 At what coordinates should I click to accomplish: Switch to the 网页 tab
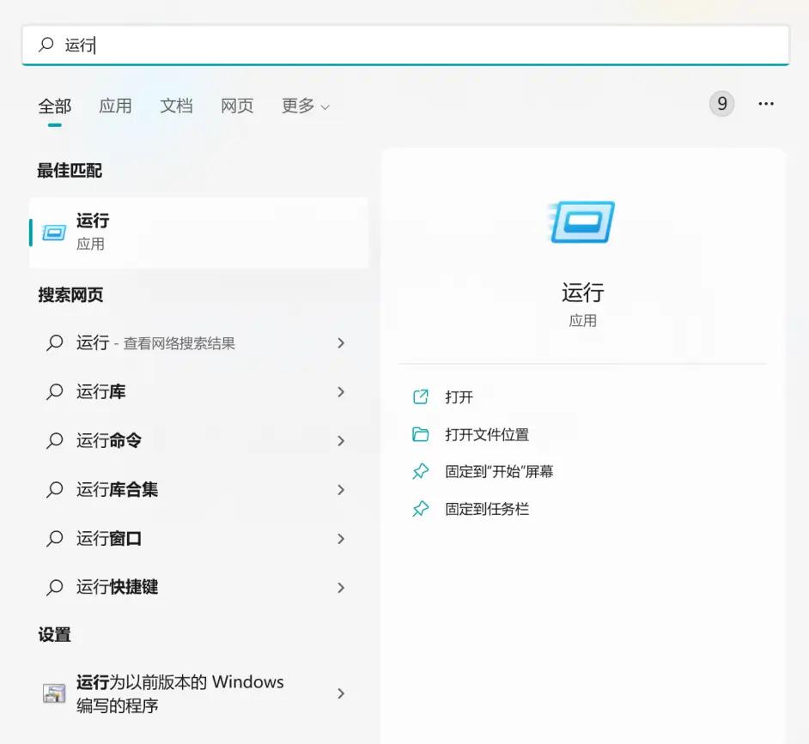(236, 106)
